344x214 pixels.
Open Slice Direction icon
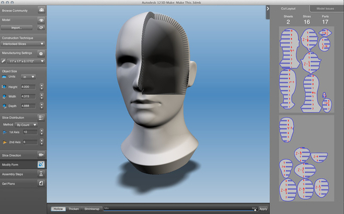click(41, 155)
